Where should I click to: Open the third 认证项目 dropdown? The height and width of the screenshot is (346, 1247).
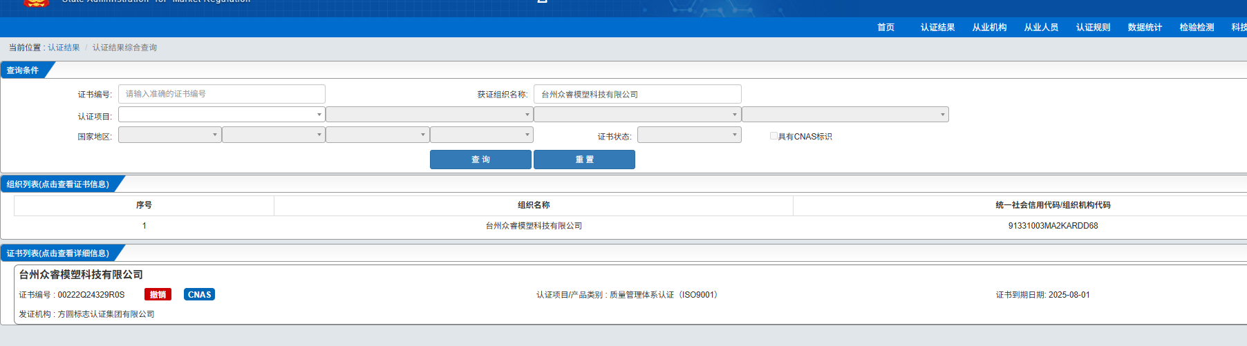pos(637,115)
